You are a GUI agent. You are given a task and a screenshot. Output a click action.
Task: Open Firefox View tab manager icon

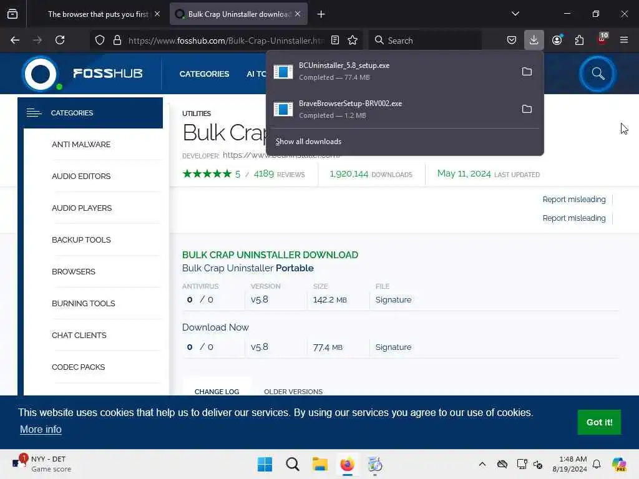pos(12,14)
